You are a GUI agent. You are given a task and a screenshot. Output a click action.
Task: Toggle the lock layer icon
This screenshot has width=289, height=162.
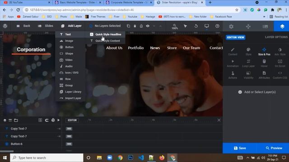click(x=141, y=26)
